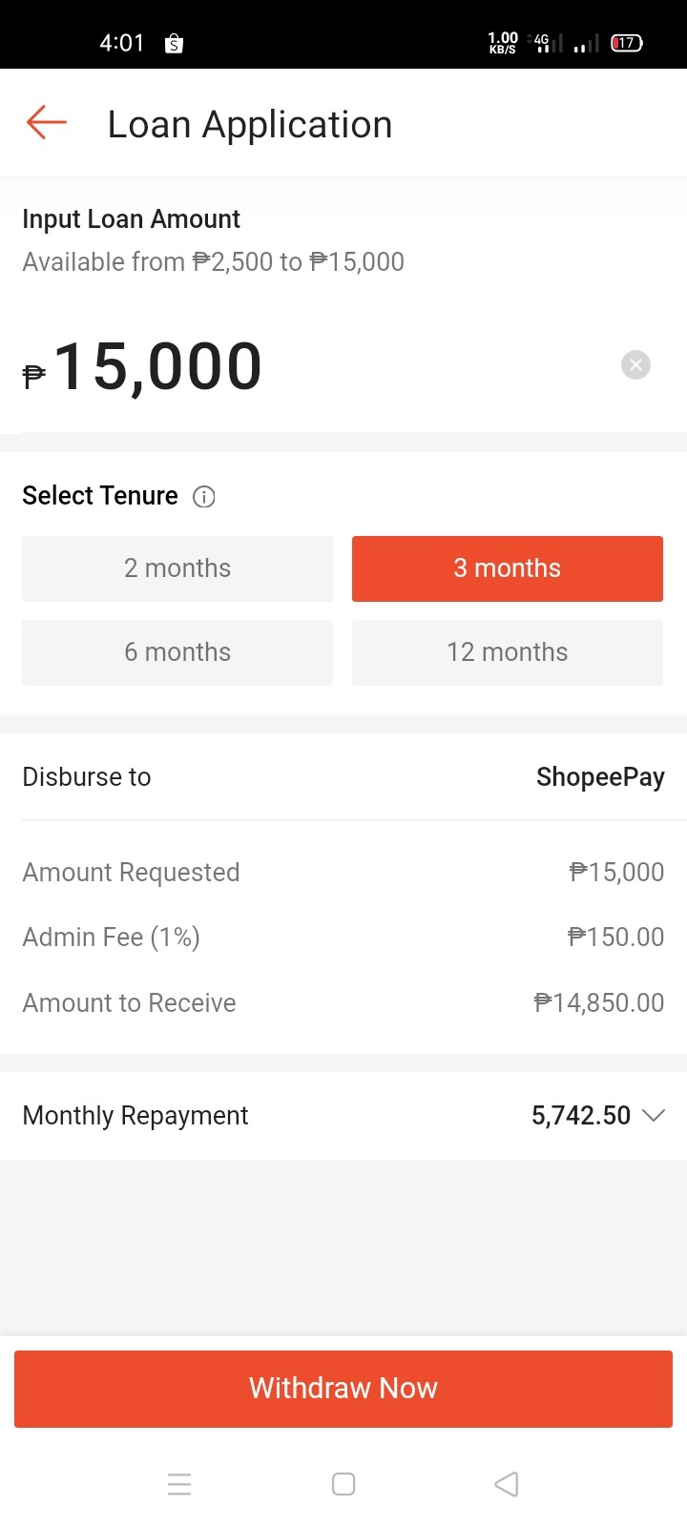Clear the loan amount with the X icon

(x=635, y=364)
